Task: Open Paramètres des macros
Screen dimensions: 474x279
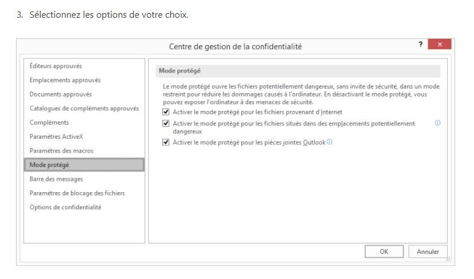Action: 61,151
